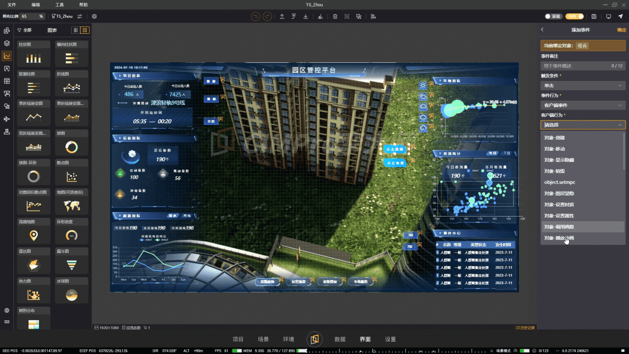The image size is (629, 354).
Task: Click the TS_Zhou project name in toolbar
Action: (64, 16)
